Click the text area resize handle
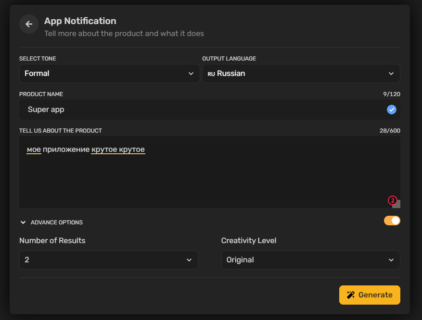 [x=396, y=204]
